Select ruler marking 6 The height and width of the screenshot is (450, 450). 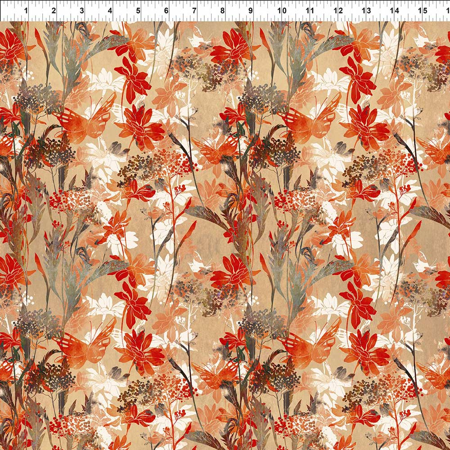(x=166, y=10)
